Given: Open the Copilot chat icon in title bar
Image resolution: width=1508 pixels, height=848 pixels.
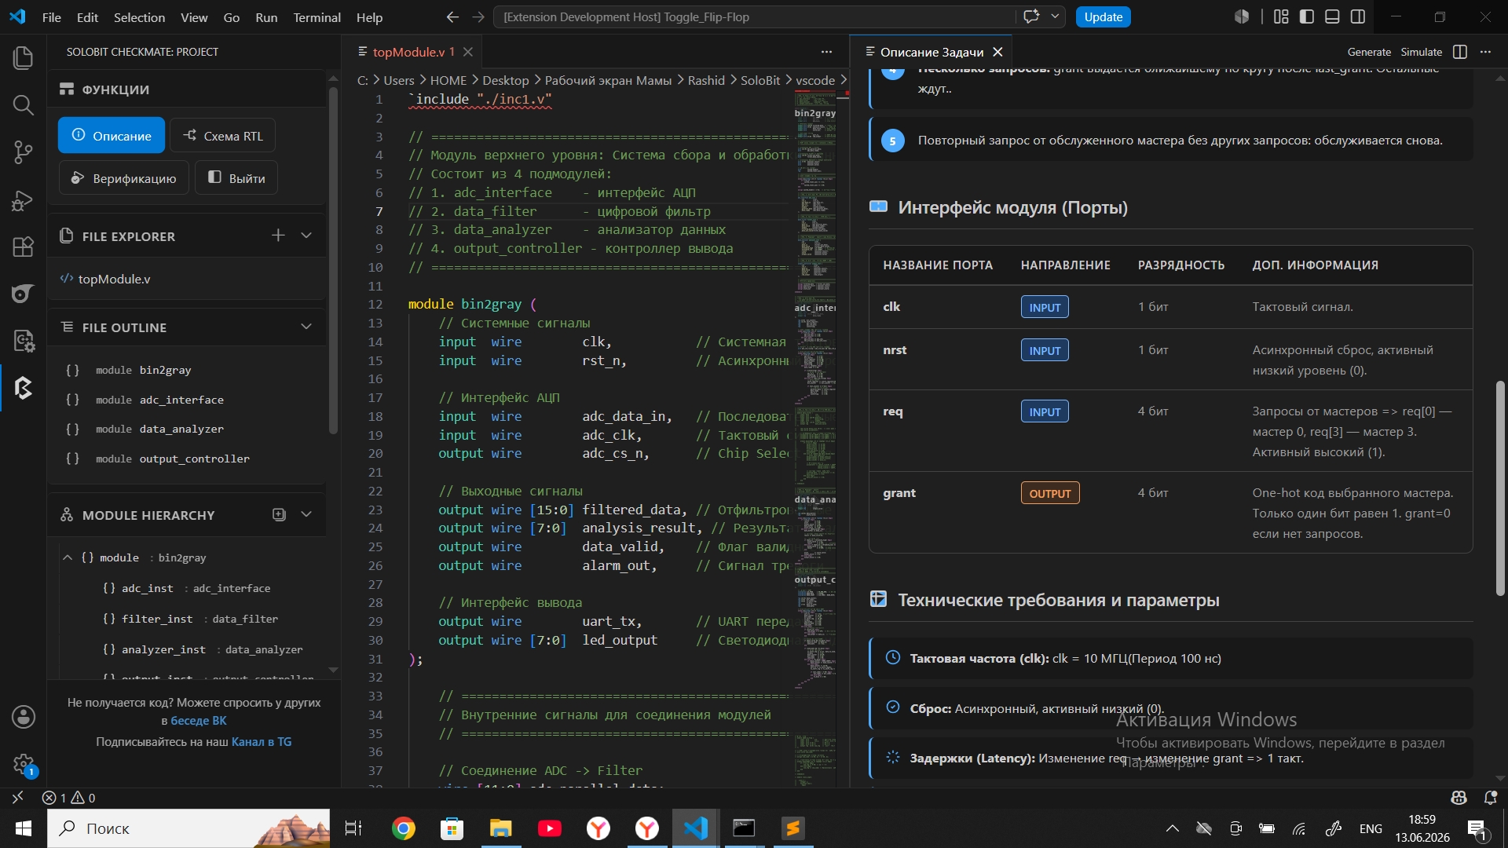Looking at the screenshot, I should coord(1031,16).
